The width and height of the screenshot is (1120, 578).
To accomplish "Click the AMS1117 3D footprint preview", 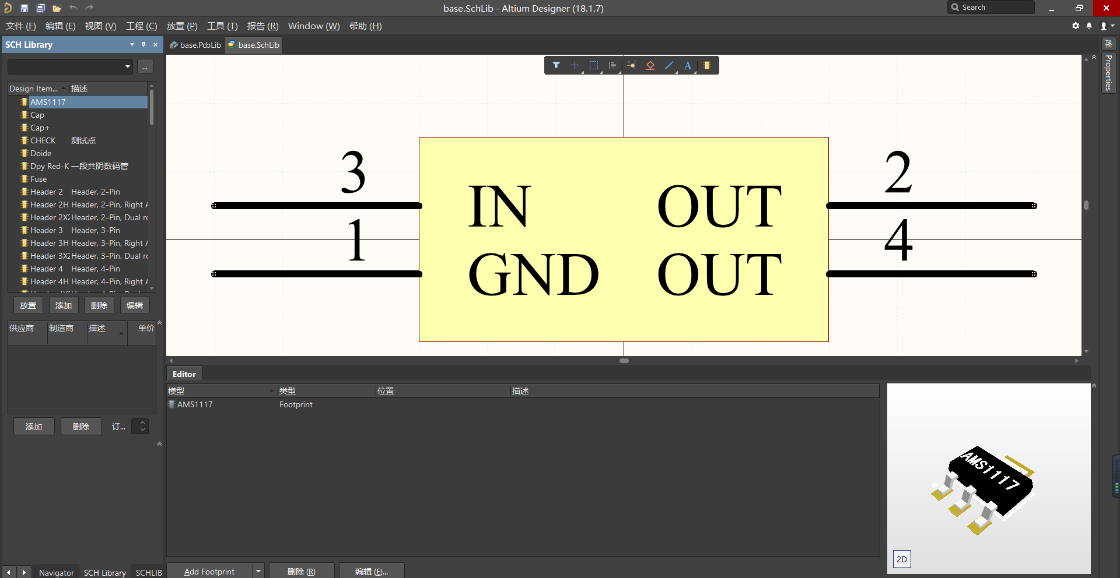I will pos(989,478).
